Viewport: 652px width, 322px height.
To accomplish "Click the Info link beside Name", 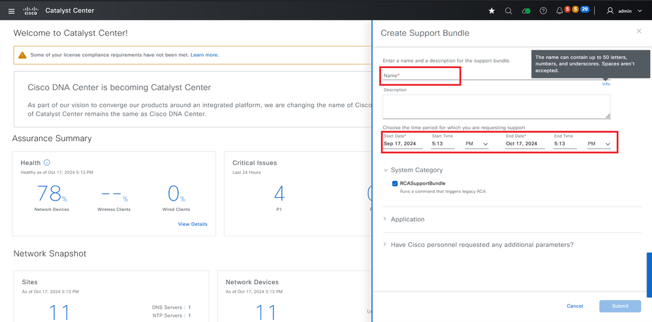I will pos(606,84).
